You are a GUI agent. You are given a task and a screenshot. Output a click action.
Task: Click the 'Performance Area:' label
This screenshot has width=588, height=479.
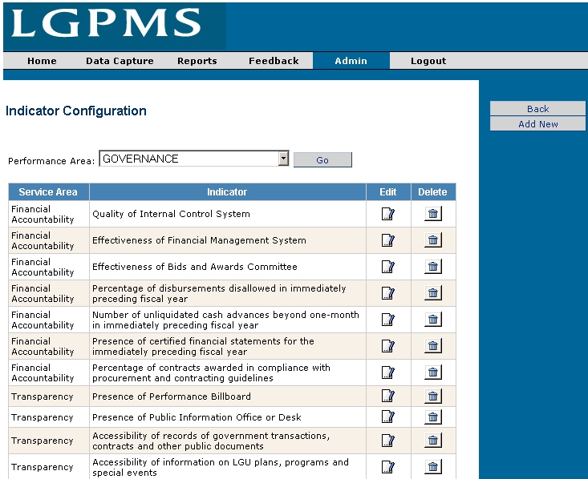click(51, 161)
